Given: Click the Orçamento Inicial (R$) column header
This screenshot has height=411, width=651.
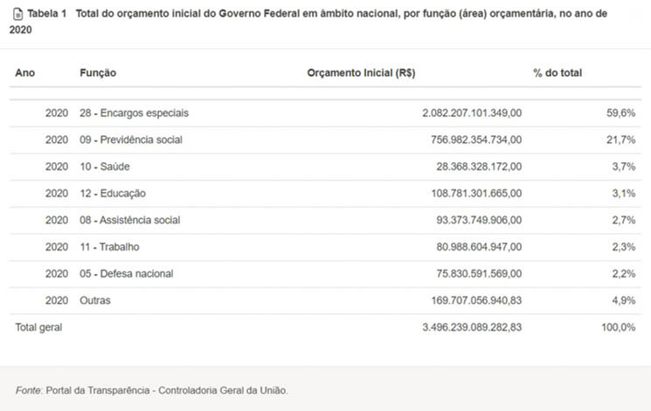Looking at the screenshot, I should coord(361,73).
